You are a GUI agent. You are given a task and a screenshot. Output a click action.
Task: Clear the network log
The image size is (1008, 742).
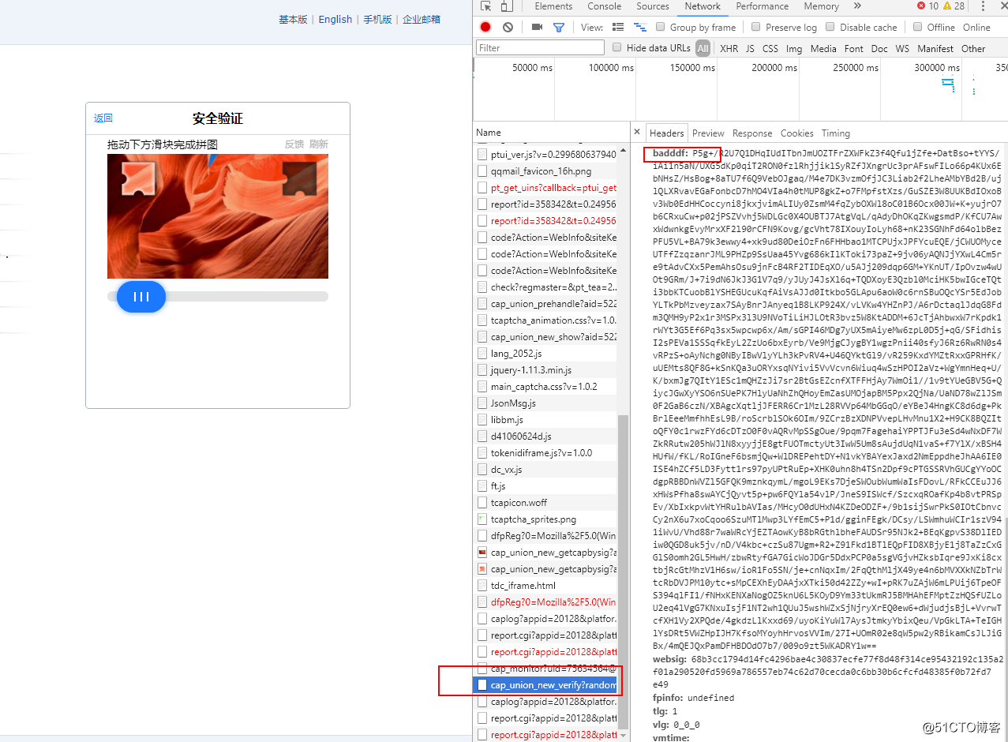coord(508,27)
